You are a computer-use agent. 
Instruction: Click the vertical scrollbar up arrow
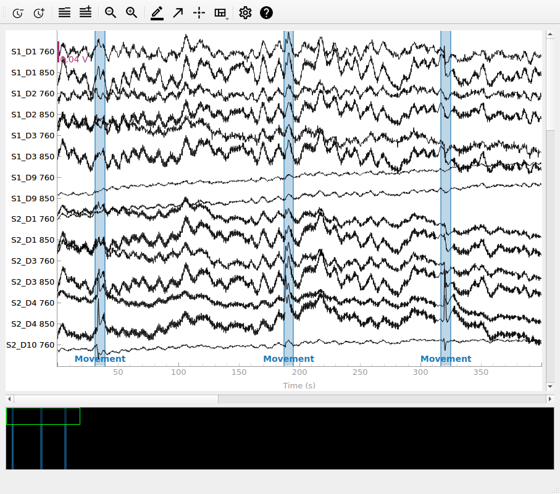point(550,35)
